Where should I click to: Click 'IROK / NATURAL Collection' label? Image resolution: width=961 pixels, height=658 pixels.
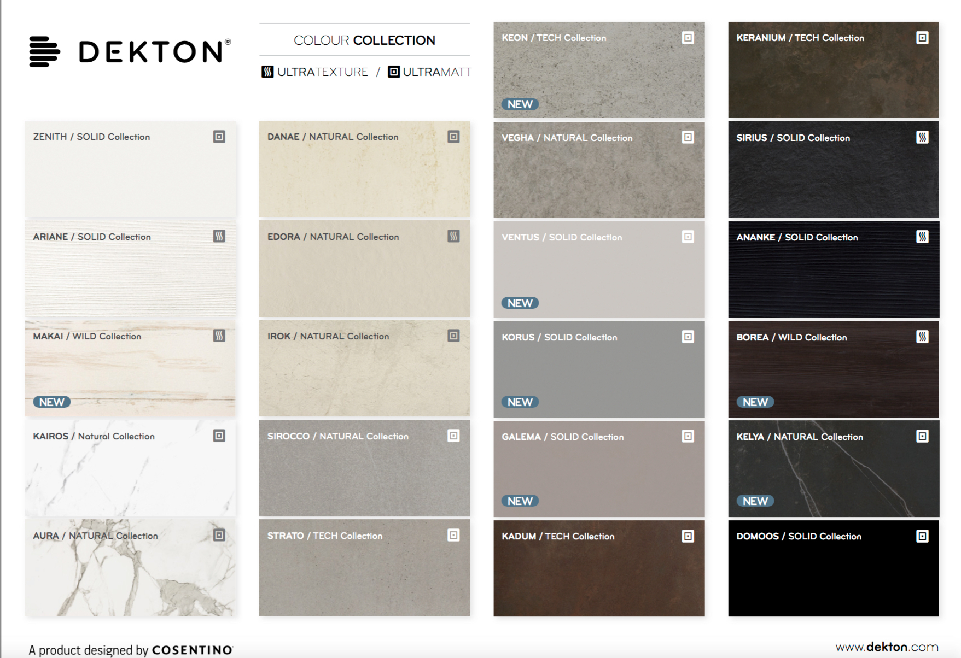(x=328, y=336)
